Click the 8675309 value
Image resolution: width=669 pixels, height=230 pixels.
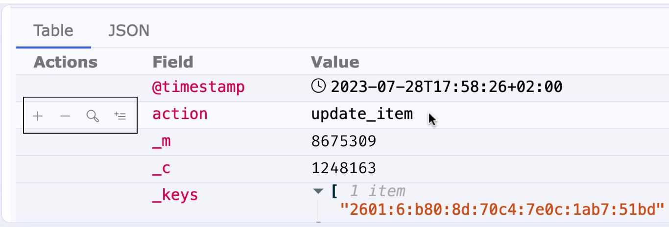(344, 141)
